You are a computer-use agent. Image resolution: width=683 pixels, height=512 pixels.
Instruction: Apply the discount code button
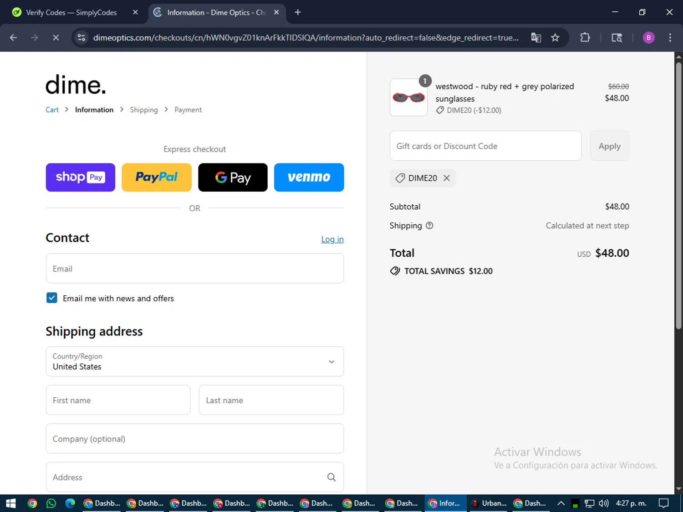[x=609, y=146]
